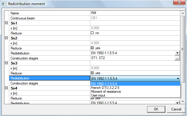Click the Name row label
This screenshot has height=116, width=187.
point(49,13)
